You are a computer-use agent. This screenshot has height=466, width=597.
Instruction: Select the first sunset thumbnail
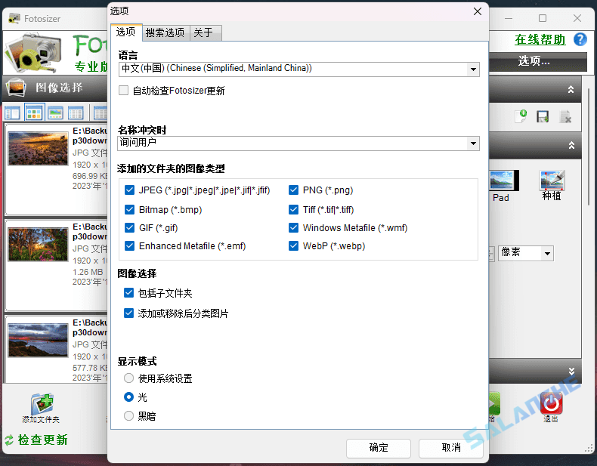(38, 149)
